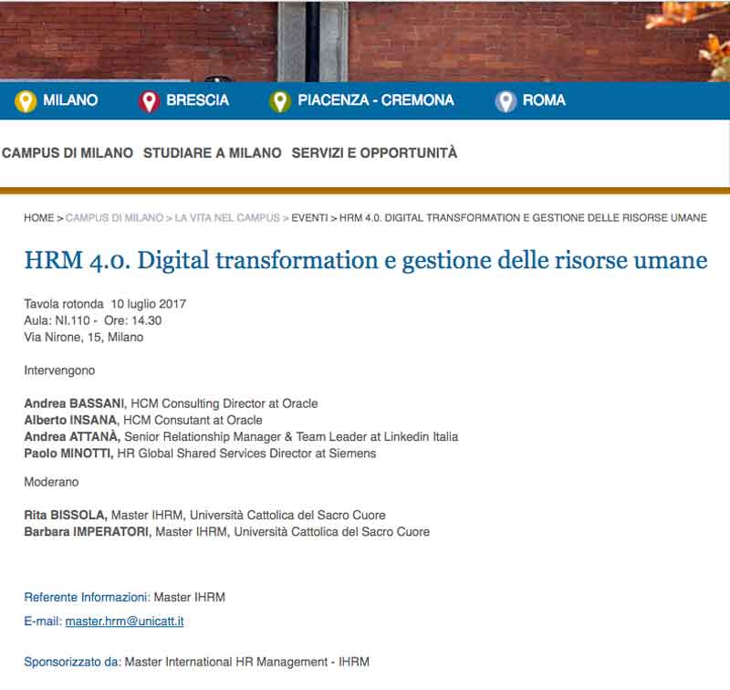Image resolution: width=730 pixels, height=690 pixels.
Task: Click the grey Roma location pin icon
Action: 506,101
